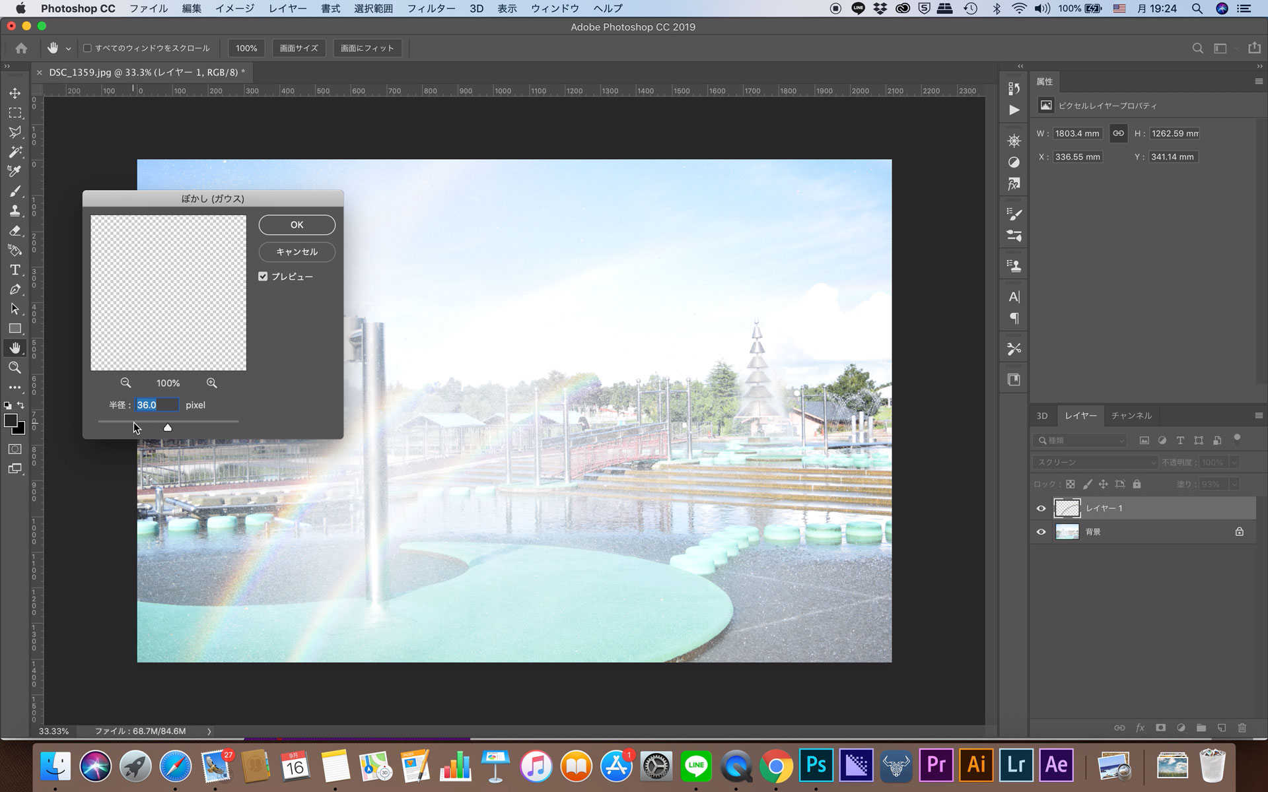Open the Hand tool preset dropdown
1268x792 pixels.
pyautogui.click(x=68, y=49)
